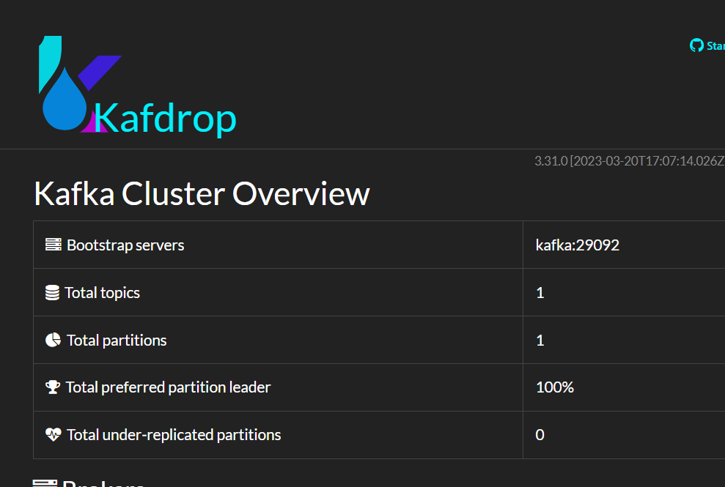Click the GitHub octocat icon
Viewport: 725px width, 487px height.
pyautogui.click(x=696, y=45)
